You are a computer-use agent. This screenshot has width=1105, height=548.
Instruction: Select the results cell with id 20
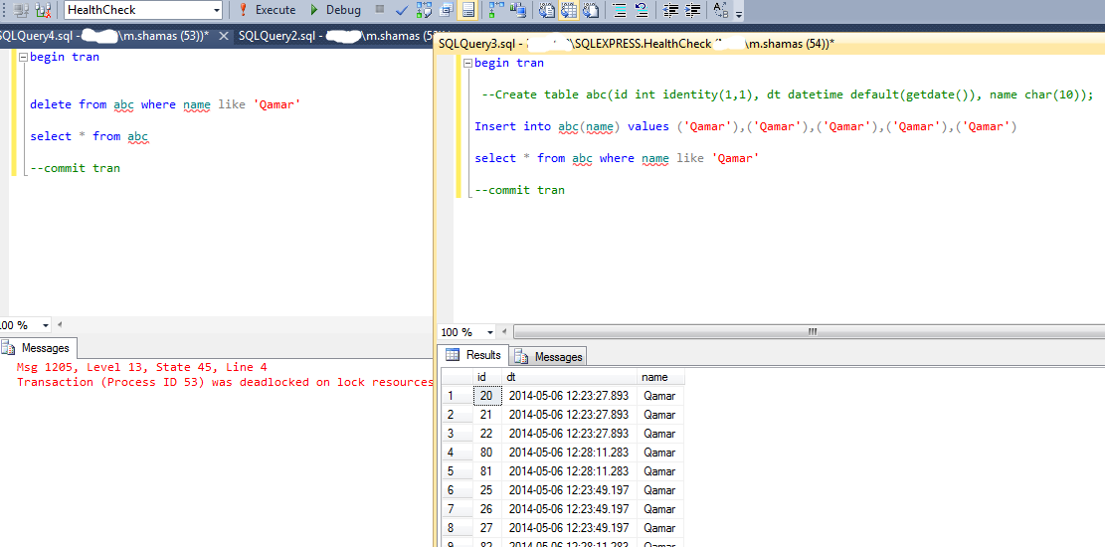[x=487, y=396]
